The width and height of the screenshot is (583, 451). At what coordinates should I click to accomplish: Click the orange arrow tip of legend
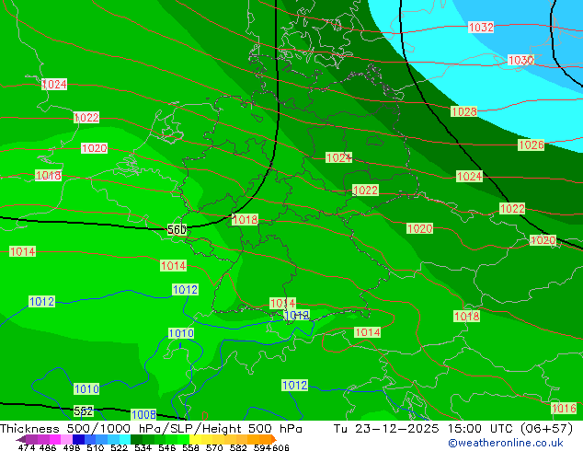click(x=274, y=439)
